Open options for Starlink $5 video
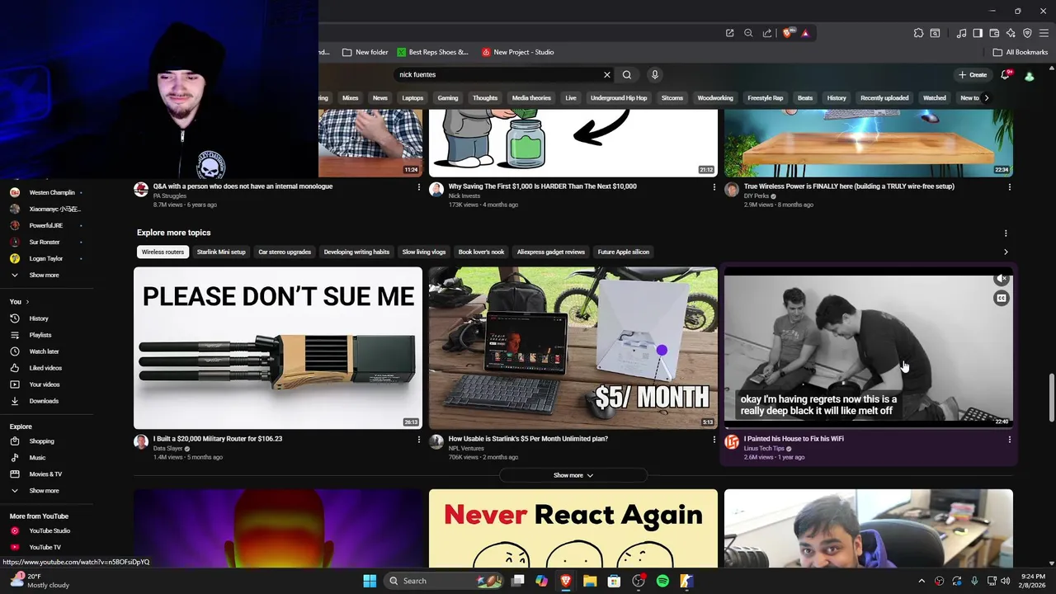The height and width of the screenshot is (594, 1056). point(714,440)
